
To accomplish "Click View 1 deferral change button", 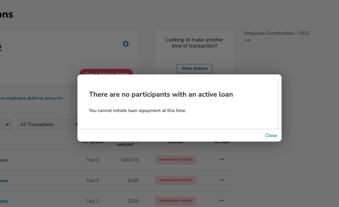I will point(106,72).
